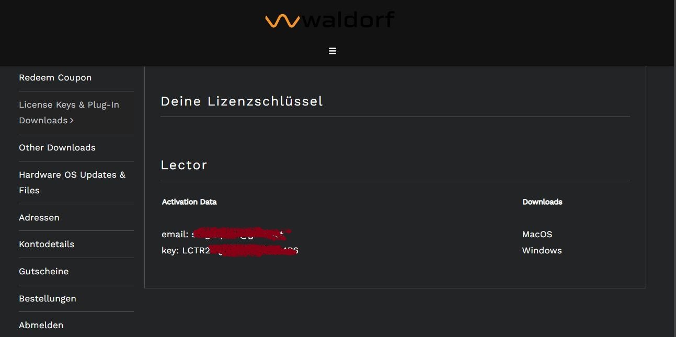
Task: Click the chevron beside Plug-In Downloads
Action: [72, 121]
